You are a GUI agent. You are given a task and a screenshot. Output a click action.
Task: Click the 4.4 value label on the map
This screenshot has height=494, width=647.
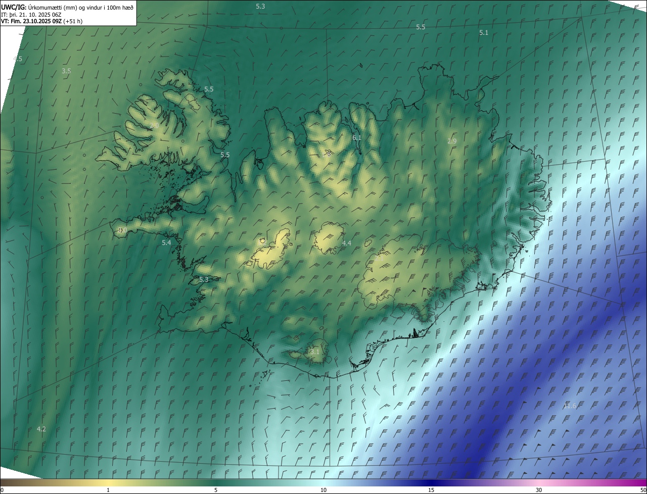click(347, 243)
